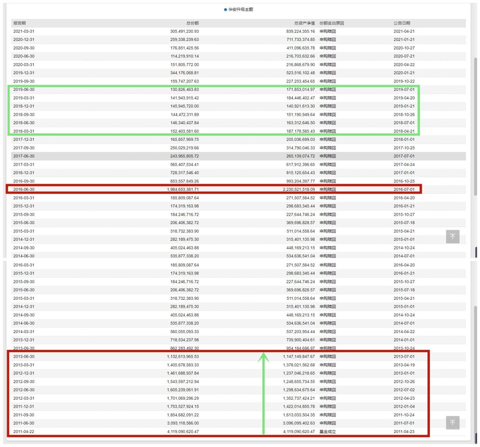Select announcement date 2017-01-01

coord(404,173)
